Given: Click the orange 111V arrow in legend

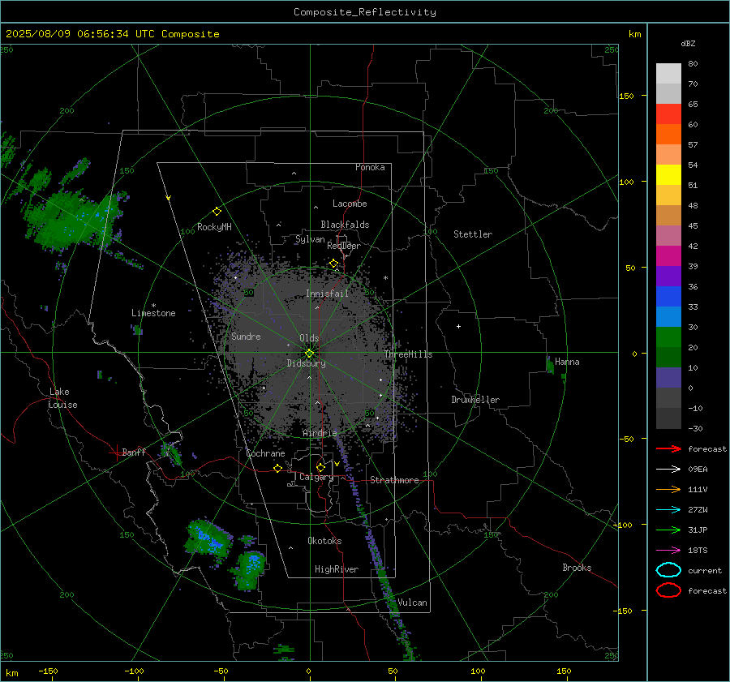Looking at the screenshot, I should [668, 489].
